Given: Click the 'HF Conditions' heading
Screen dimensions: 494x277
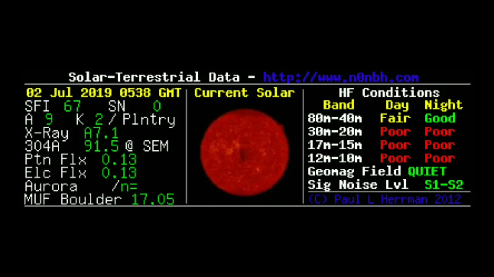Looking at the screenshot, I should point(389,93).
